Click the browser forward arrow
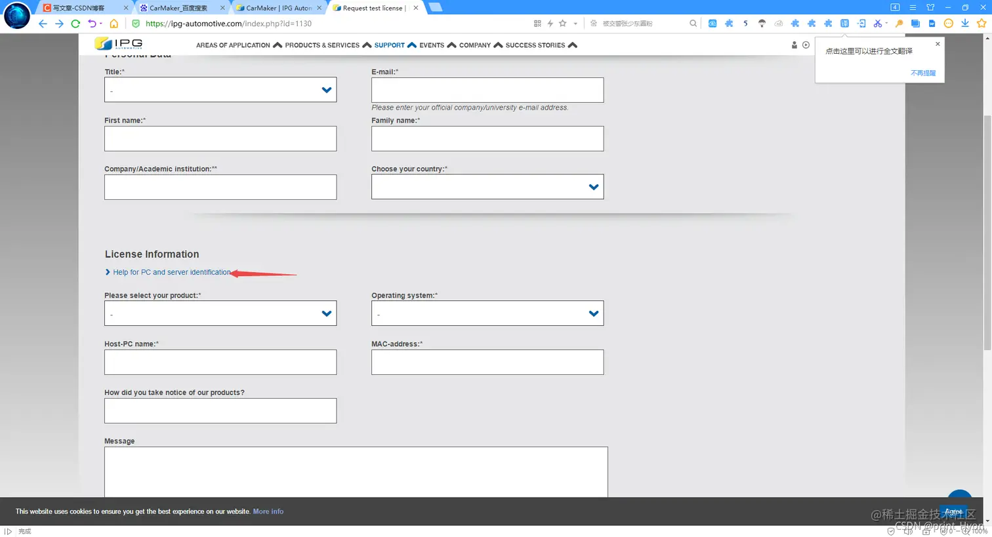The image size is (992, 537). pyautogui.click(x=59, y=24)
